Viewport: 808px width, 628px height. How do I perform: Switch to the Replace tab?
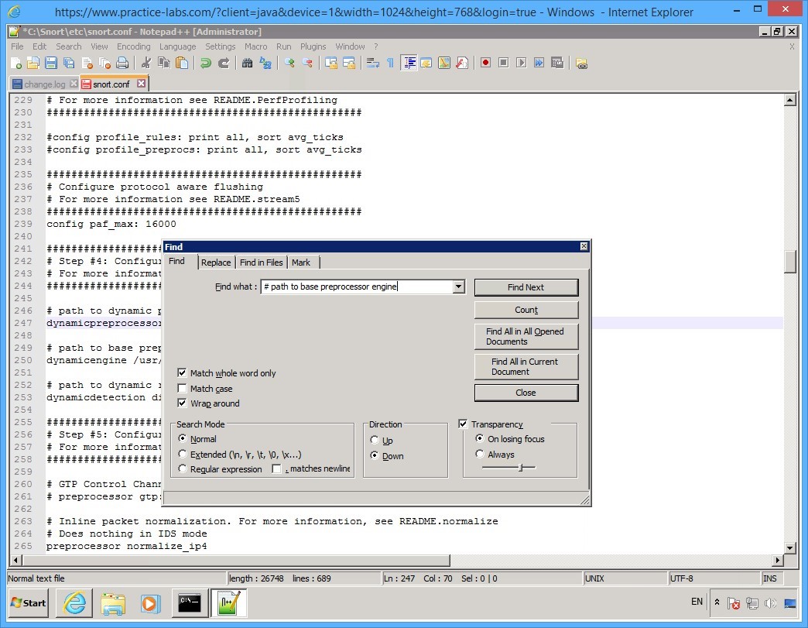[216, 263]
